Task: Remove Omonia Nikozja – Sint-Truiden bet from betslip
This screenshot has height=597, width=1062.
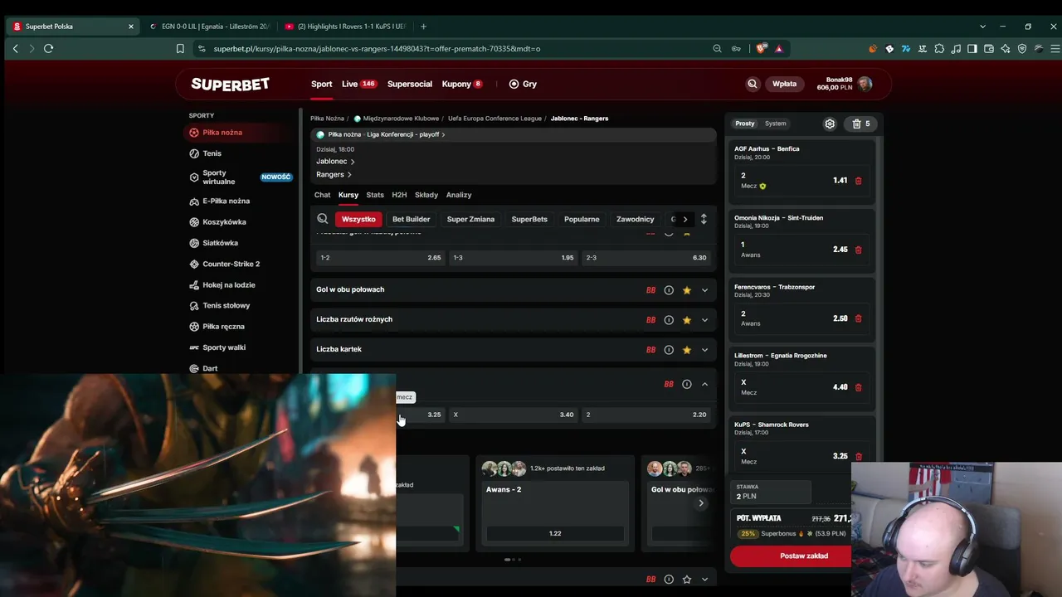Action: pyautogui.click(x=859, y=250)
